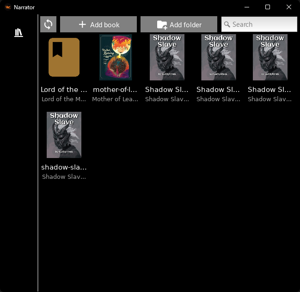Click the "mother-of-l..." book title text
Viewport: 300px width, 292px height.
[x=115, y=90]
